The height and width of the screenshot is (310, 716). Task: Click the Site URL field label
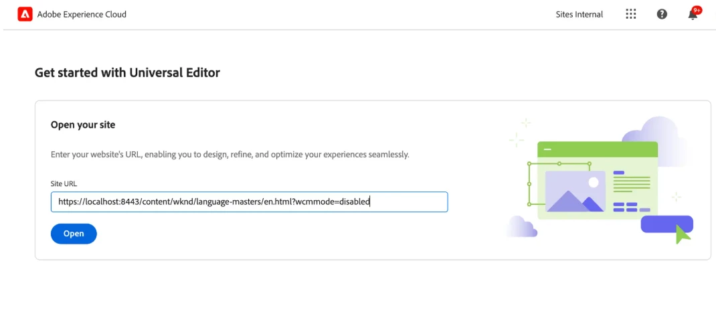64,184
